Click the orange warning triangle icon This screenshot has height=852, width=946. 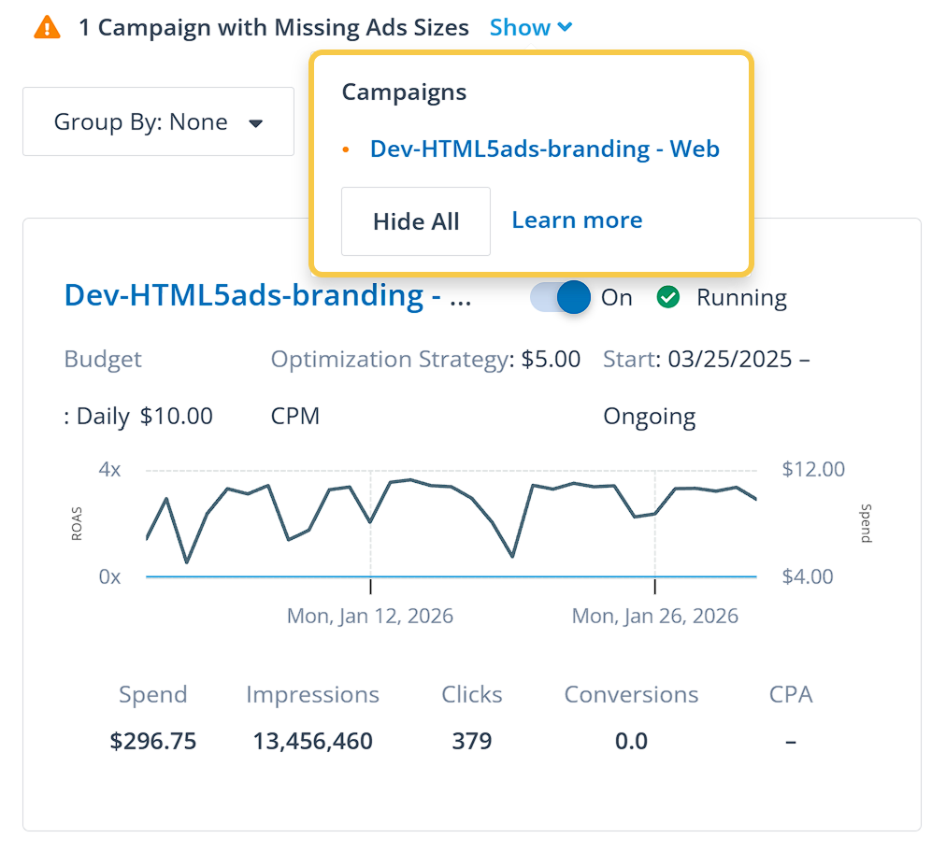[x=47, y=28]
